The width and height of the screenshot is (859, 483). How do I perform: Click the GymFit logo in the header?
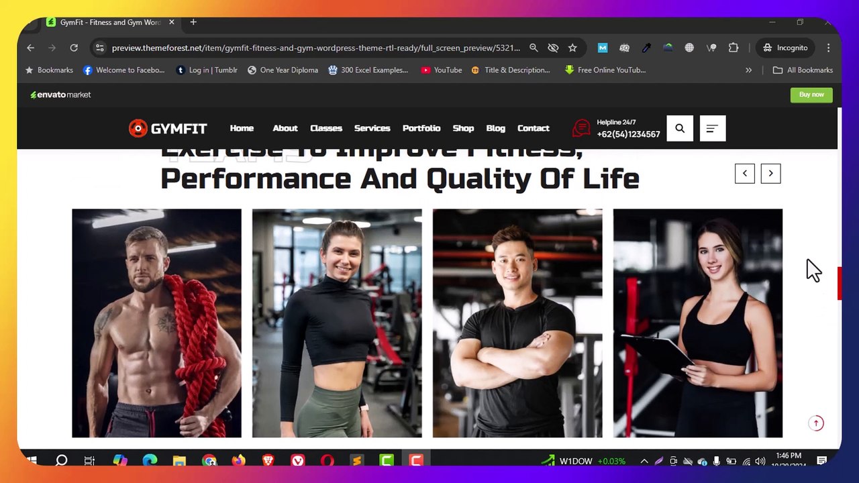(x=168, y=128)
